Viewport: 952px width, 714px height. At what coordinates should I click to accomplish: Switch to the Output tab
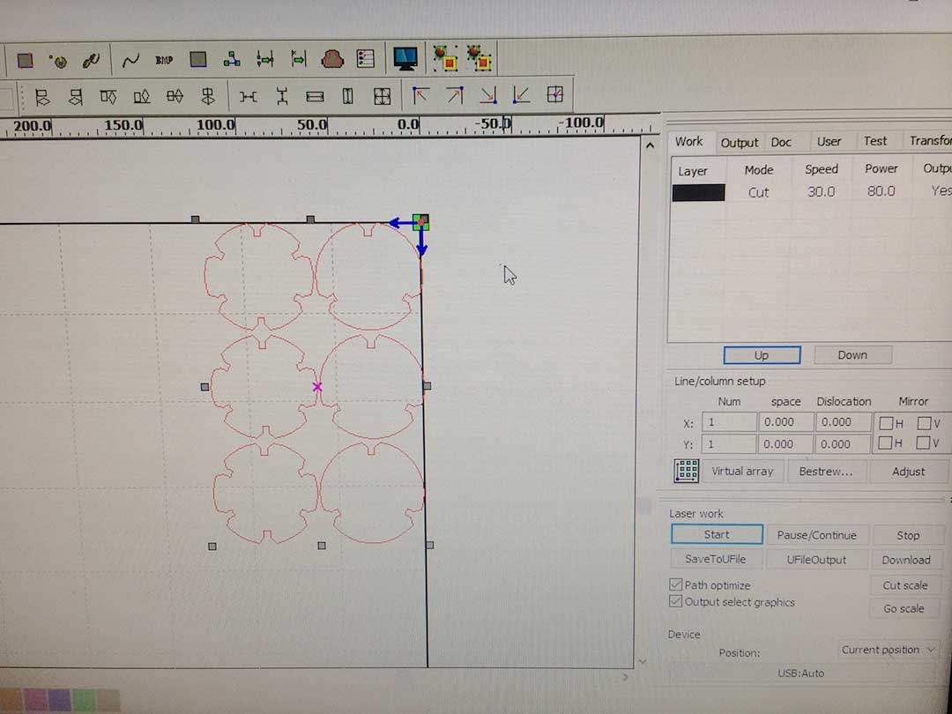(739, 143)
